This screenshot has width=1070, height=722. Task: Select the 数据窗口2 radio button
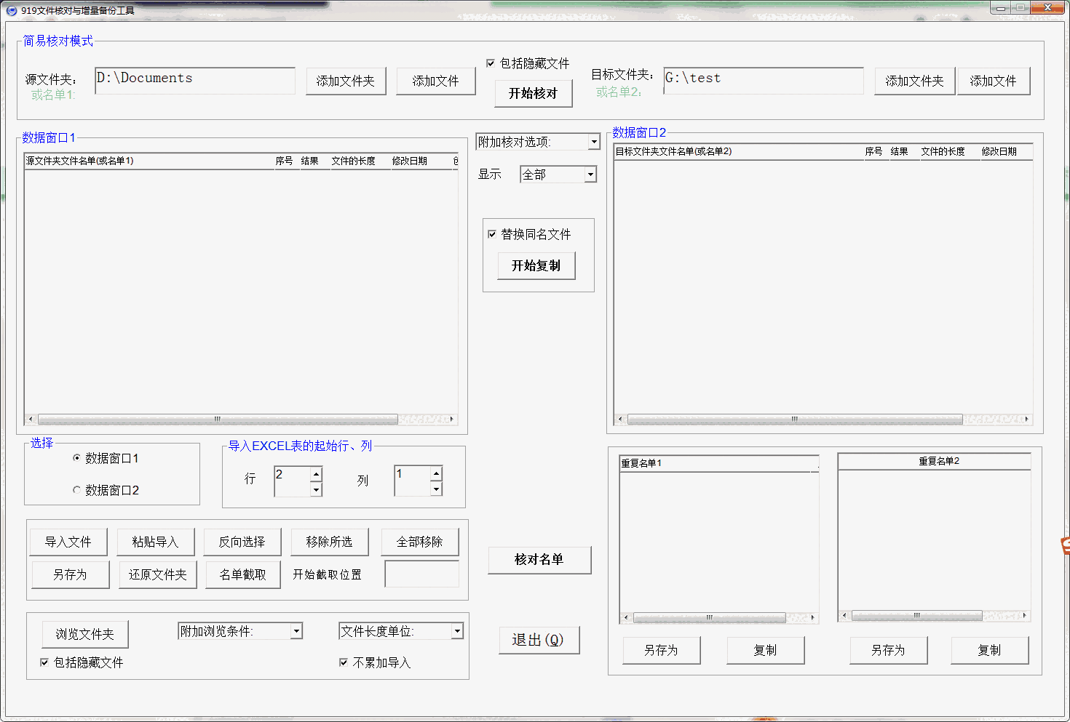pyautogui.click(x=76, y=489)
